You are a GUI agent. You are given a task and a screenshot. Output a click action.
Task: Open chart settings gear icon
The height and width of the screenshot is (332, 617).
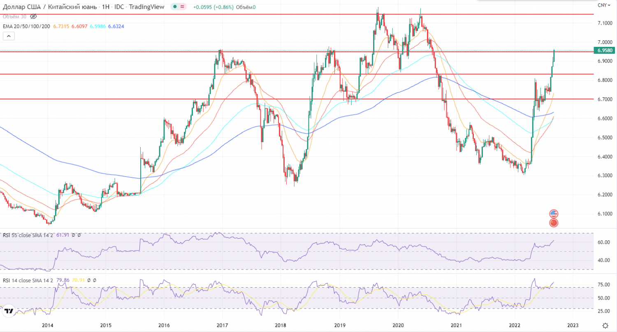[604, 325]
